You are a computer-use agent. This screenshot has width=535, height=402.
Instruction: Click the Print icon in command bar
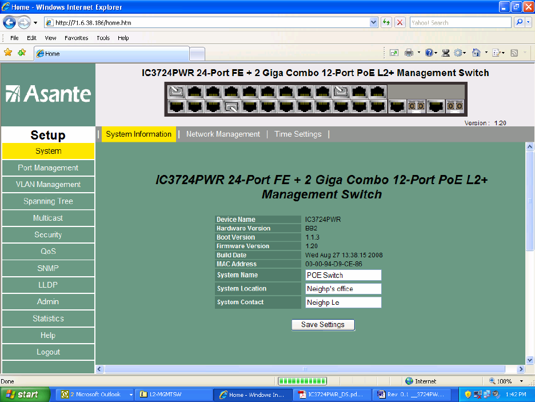tap(409, 53)
